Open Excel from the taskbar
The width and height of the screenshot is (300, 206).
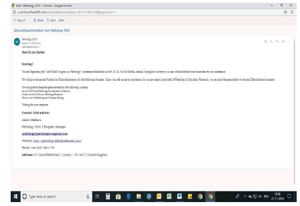(169, 196)
